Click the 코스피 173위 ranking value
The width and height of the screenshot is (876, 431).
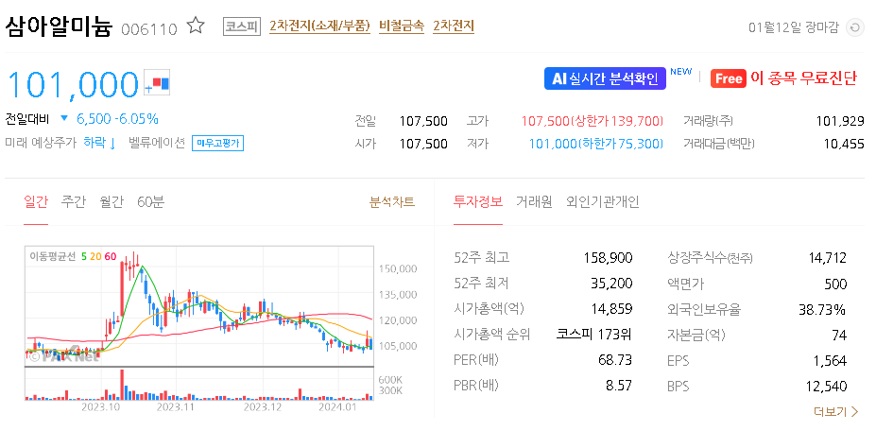pyautogui.click(x=594, y=335)
